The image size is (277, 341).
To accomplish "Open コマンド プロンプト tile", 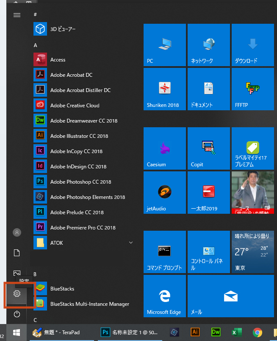I will [x=165, y=252].
